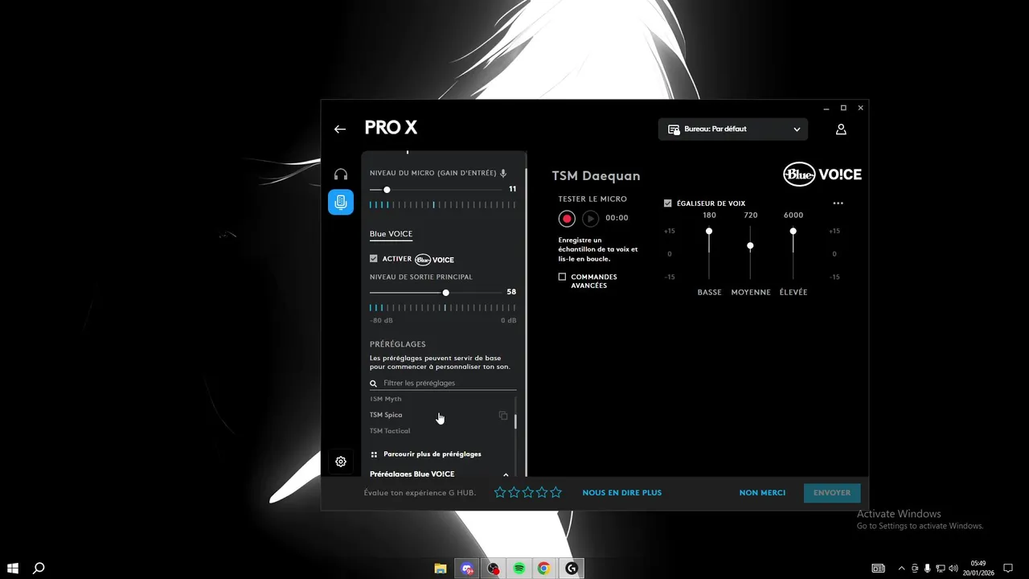The height and width of the screenshot is (579, 1029).
Task: Rate G HUB four stars
Action: tap(542, 492)
